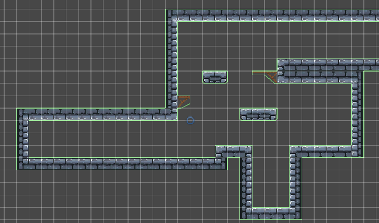
Task: Click the raised stone step left of pit
Action: pos(233,151)
